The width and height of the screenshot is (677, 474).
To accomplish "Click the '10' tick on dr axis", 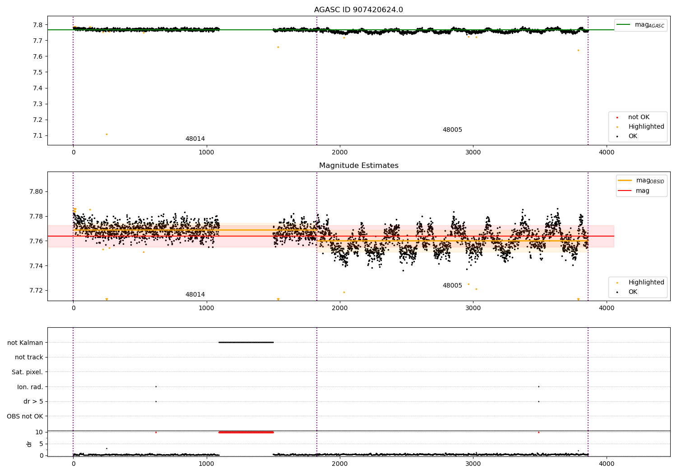I will click(39, 432).
